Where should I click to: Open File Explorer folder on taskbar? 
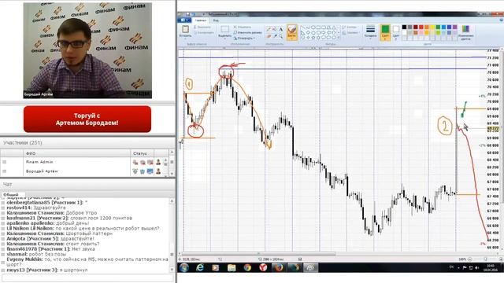point(232,267)
